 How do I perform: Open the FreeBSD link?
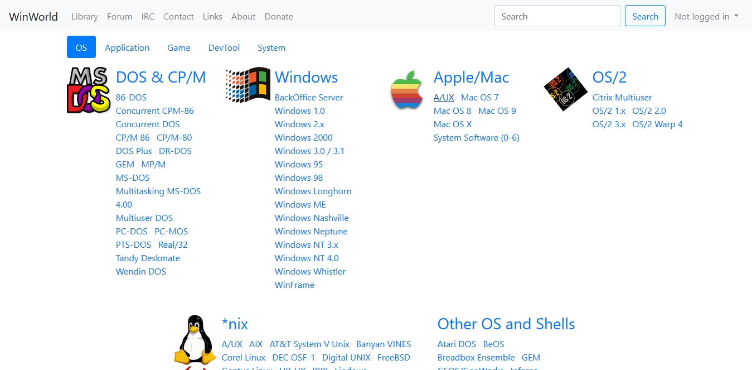394,357
